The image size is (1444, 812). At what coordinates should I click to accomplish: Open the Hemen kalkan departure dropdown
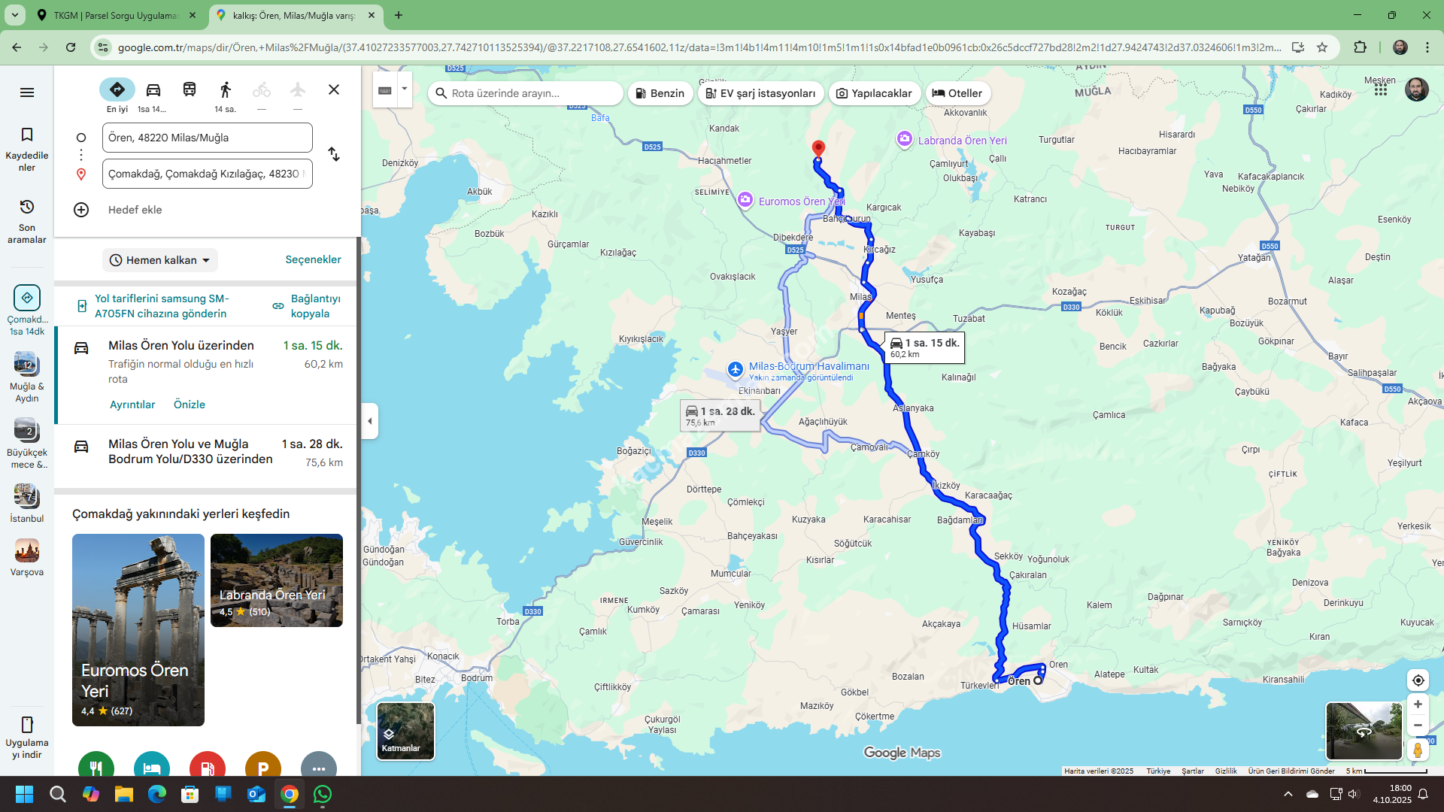click(159, 260)
